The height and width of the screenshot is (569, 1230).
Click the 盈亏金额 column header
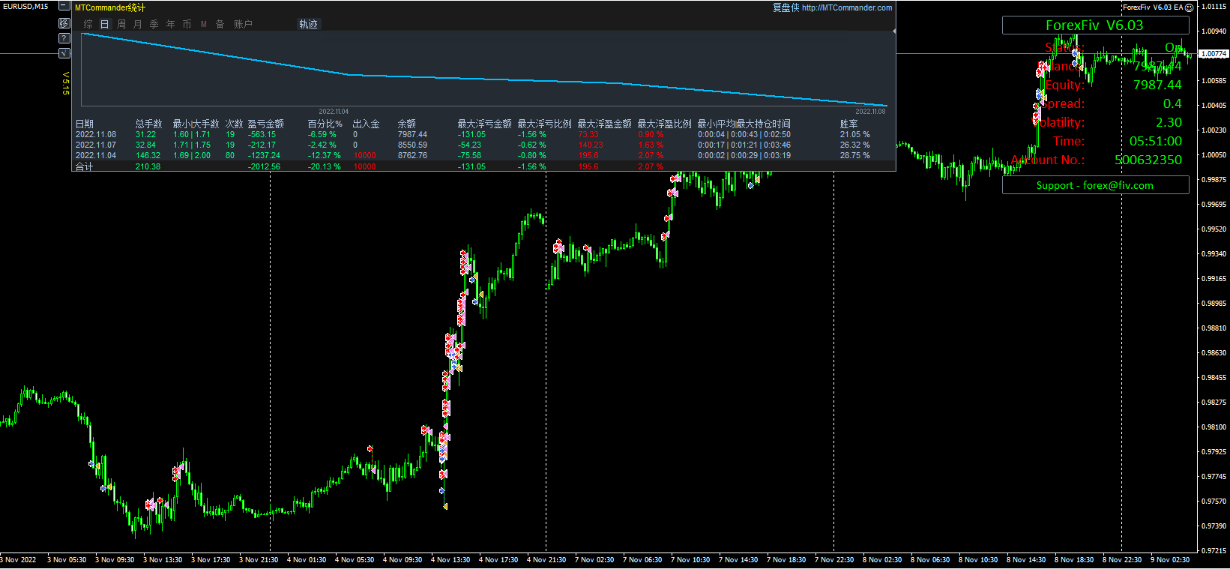click(266, 124)
